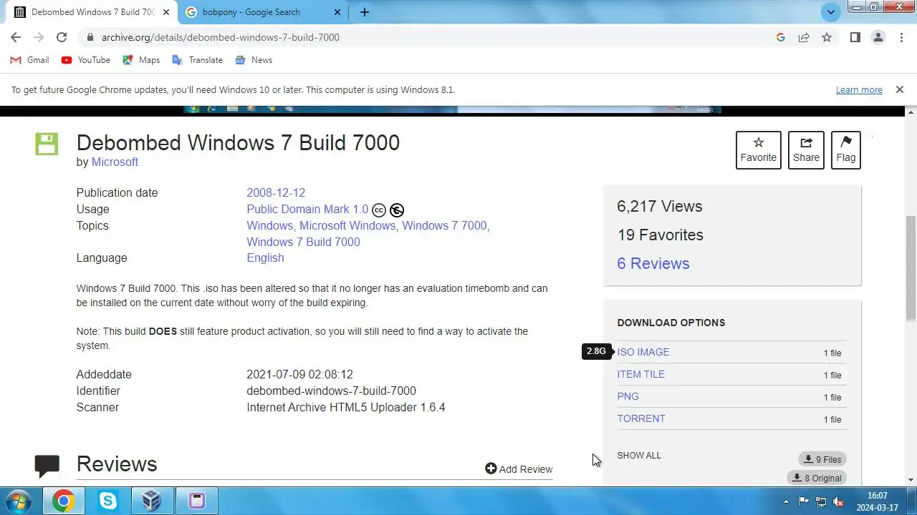The image size is (917, 515).
Task: Share this page via the omnibox icon
Action: pos(804,37)
